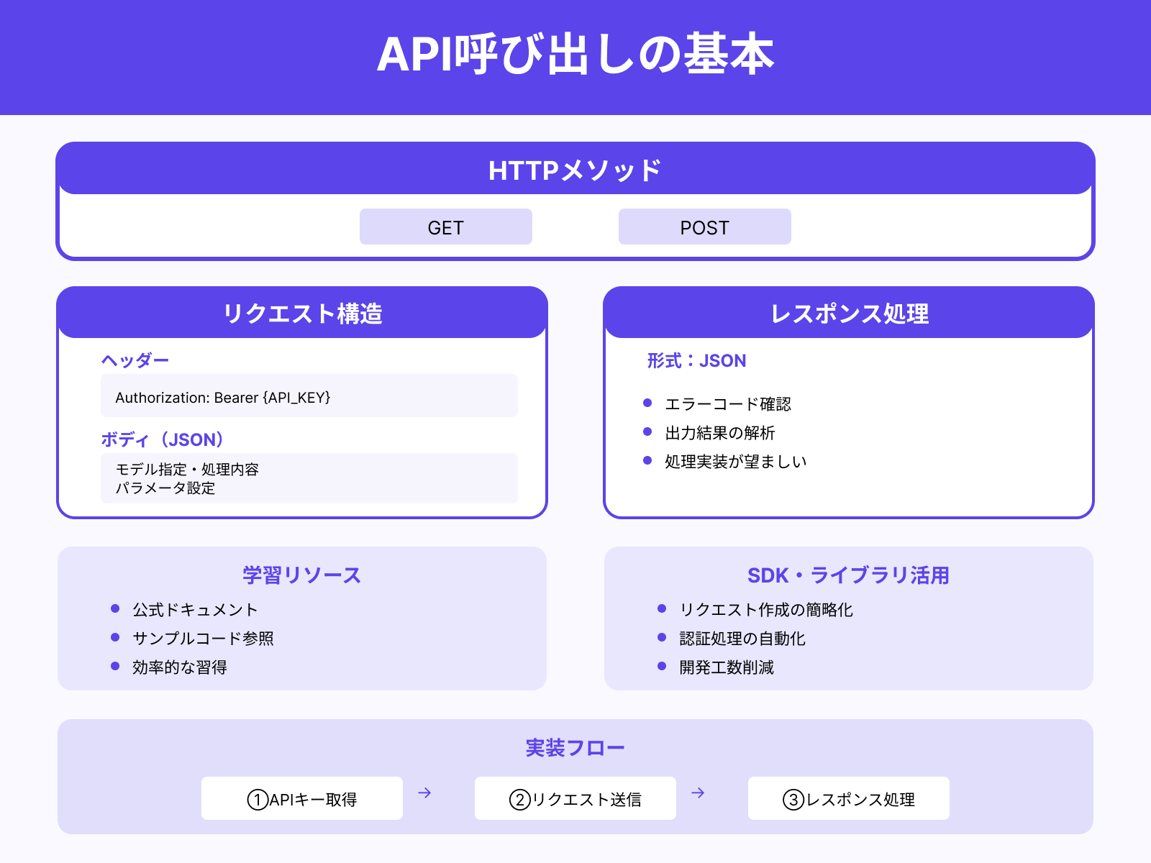Click the ③レスポンス処理 flow button
Screen dimensions: 1151x863
[x=848, y=798]
